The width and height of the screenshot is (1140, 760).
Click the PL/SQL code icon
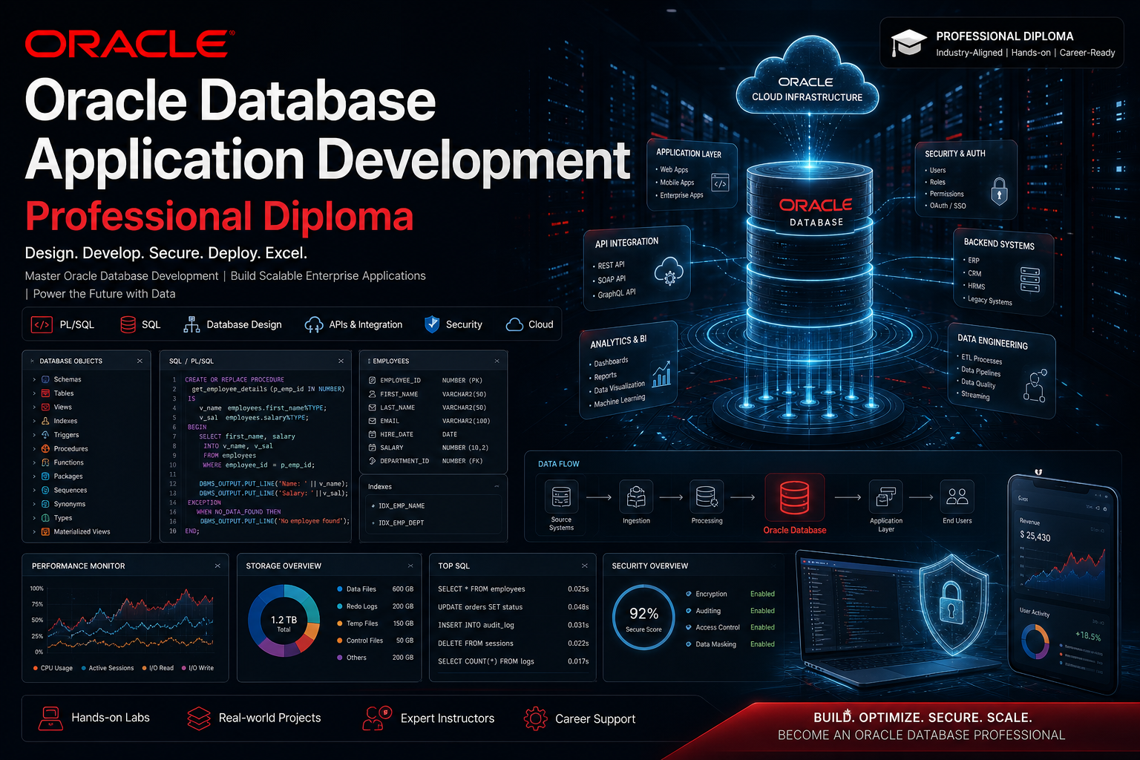pyautogui.click(x=42, y=324)
